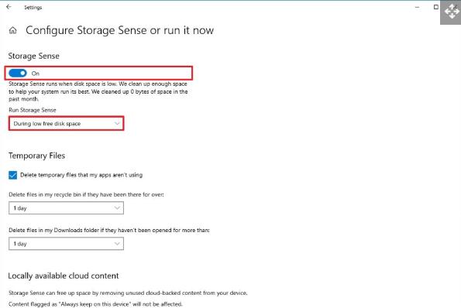
Task: Click the On label beside the toggle
Action: tap(36, 74)
